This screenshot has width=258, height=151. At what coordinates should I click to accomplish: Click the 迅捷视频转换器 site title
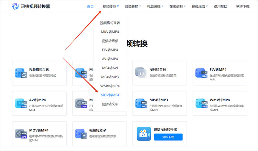pyautogui.click(x=35, y=7)
